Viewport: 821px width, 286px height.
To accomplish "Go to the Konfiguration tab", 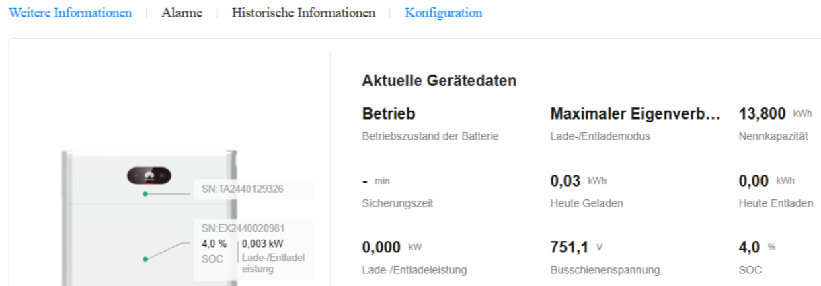I will (x=443, y=13).
